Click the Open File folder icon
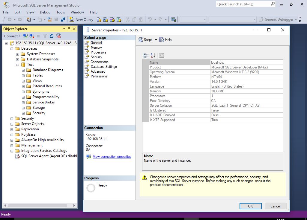Screen dimensions: 307x220 tap(50, 19)
